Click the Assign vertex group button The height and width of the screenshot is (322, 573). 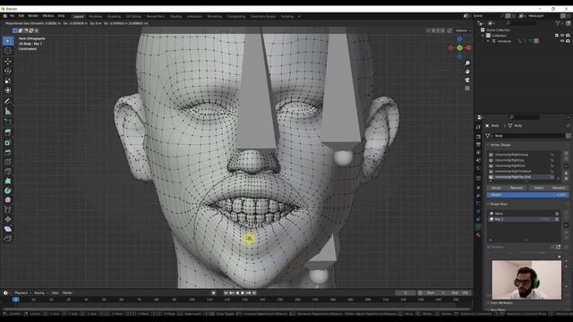pos(496,188)
